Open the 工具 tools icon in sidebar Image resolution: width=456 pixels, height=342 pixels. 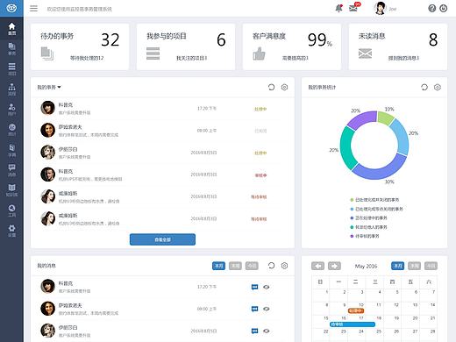(x=11, y=210)
